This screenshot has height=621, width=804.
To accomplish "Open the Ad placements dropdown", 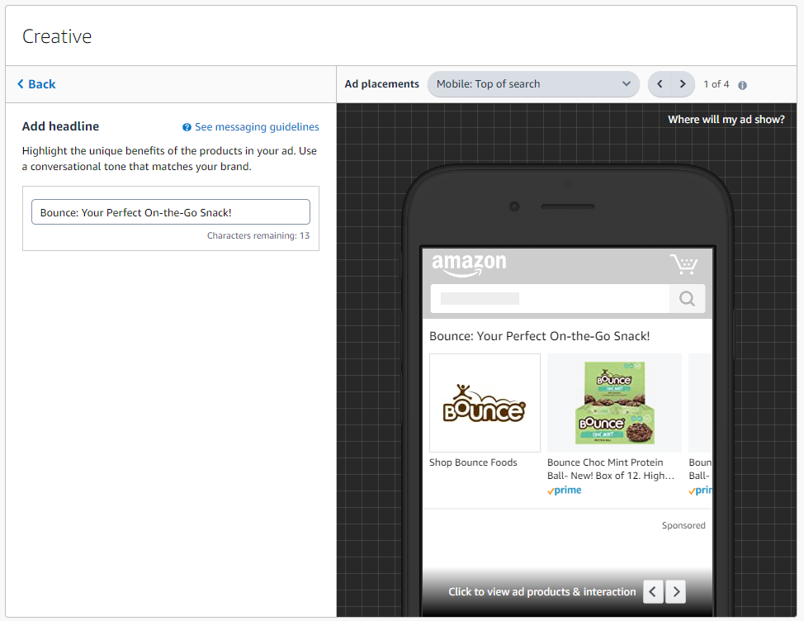I will 533,84.
